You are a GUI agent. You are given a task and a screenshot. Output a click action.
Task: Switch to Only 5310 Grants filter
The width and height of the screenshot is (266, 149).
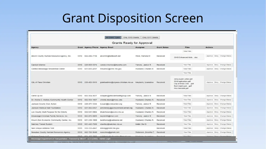(x=131, y=37)
